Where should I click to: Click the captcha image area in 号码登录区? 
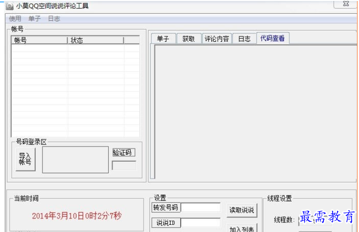(76, 160)
